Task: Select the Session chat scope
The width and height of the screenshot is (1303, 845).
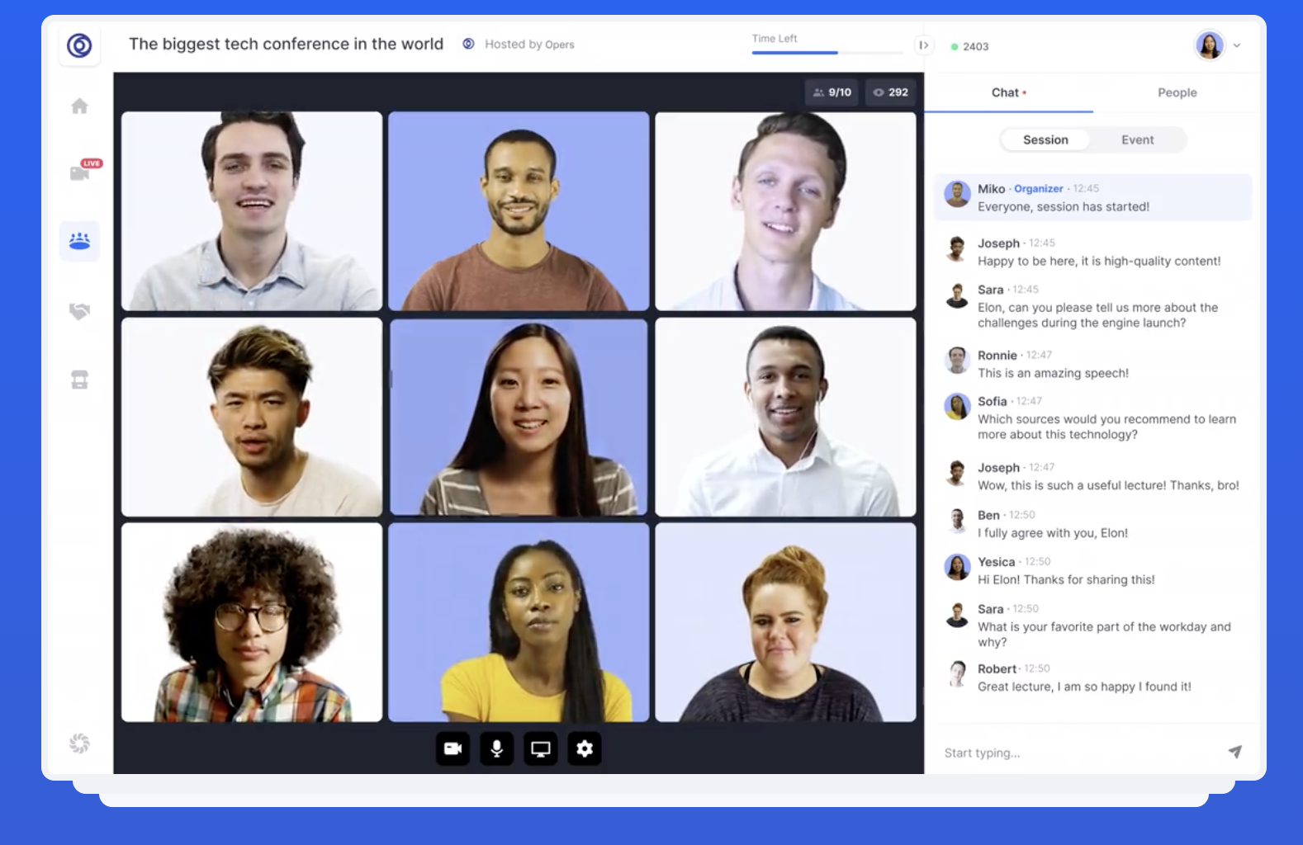Action: click(1045, 140)
